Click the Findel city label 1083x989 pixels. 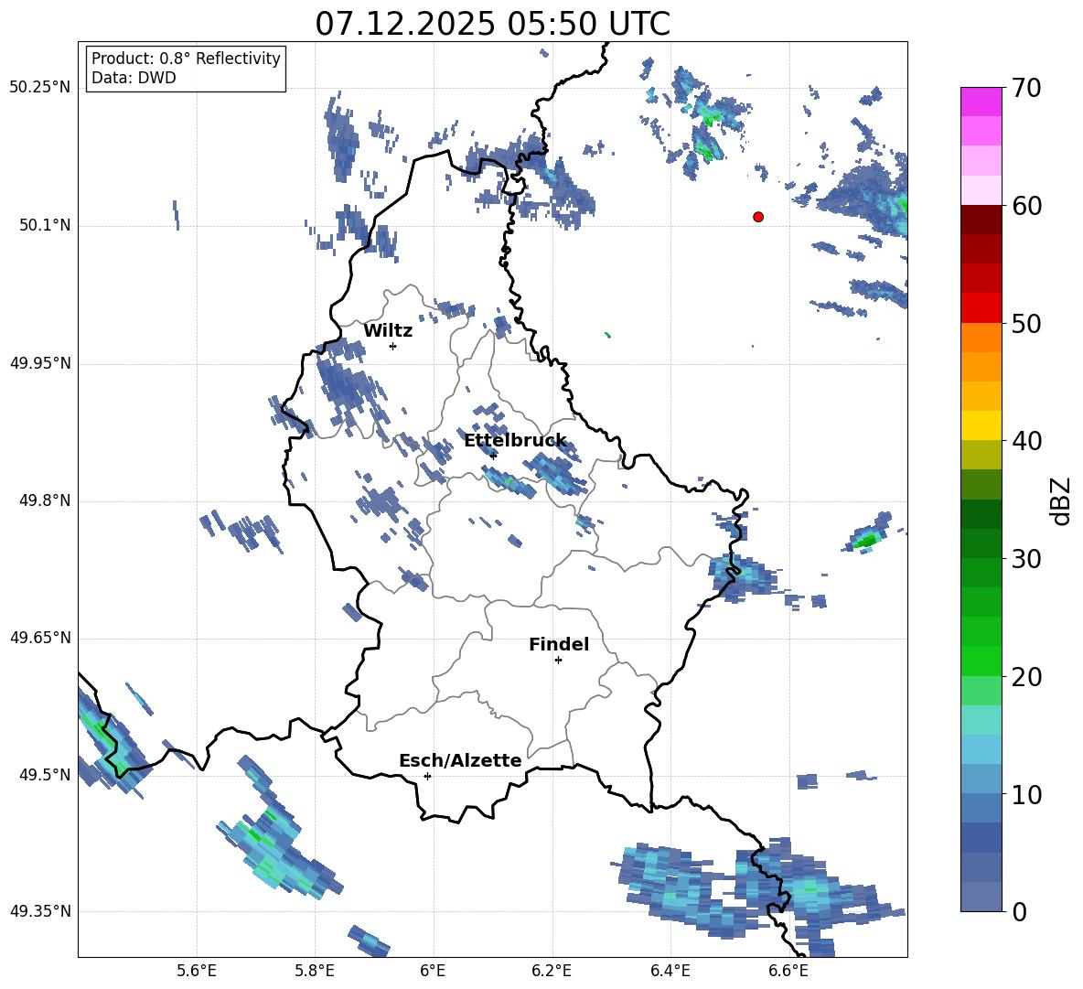[x=559, y=644]
